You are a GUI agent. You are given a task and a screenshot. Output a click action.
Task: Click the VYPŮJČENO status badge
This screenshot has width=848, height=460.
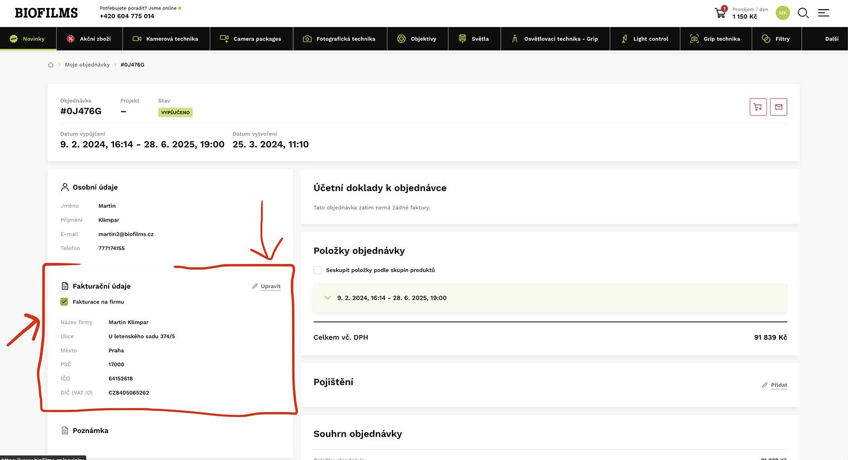[175, 112]
